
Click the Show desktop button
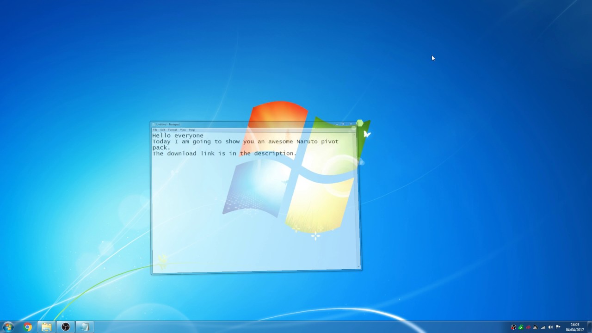[590, 327]
